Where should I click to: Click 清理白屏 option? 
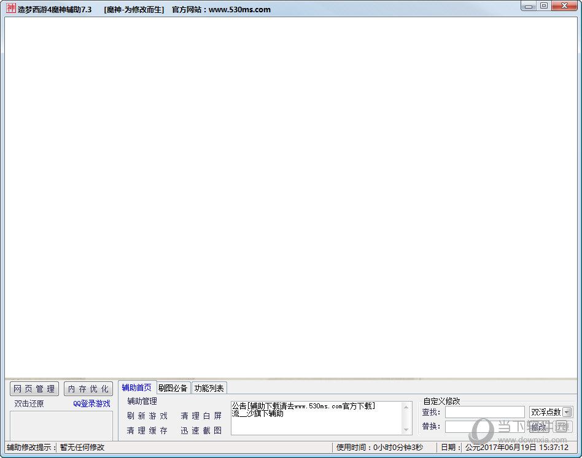point(201,416)
